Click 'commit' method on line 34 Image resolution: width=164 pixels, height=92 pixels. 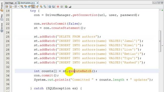pyautogui.click(x=47, y=75)
